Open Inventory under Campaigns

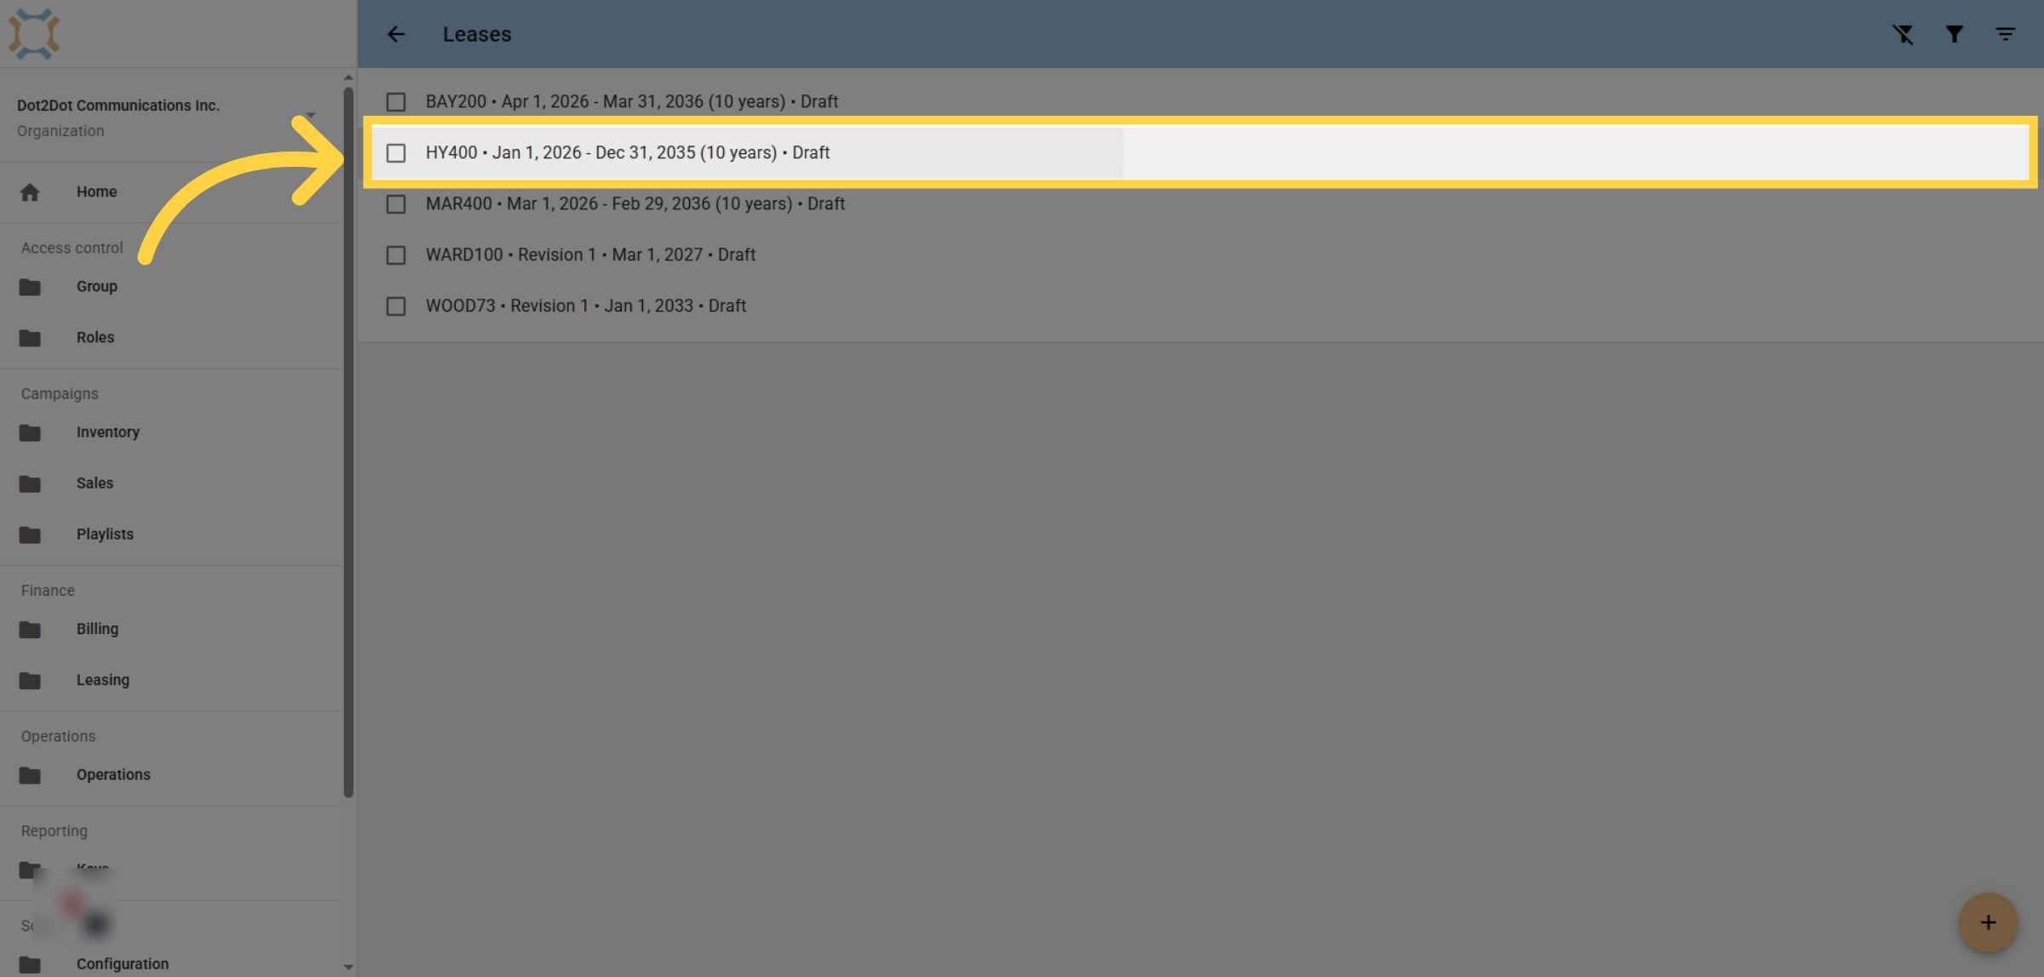tap(170, 432)
